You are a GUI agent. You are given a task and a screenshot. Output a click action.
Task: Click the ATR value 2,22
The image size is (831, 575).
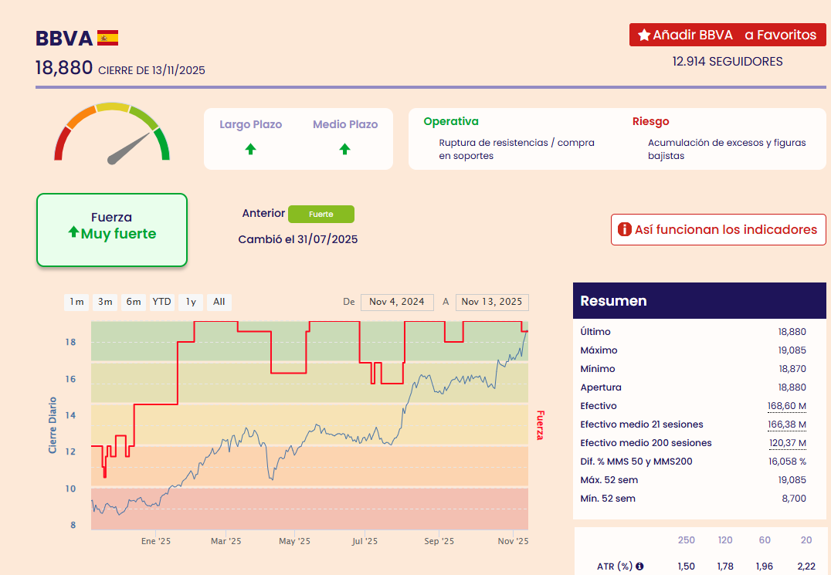806,567
